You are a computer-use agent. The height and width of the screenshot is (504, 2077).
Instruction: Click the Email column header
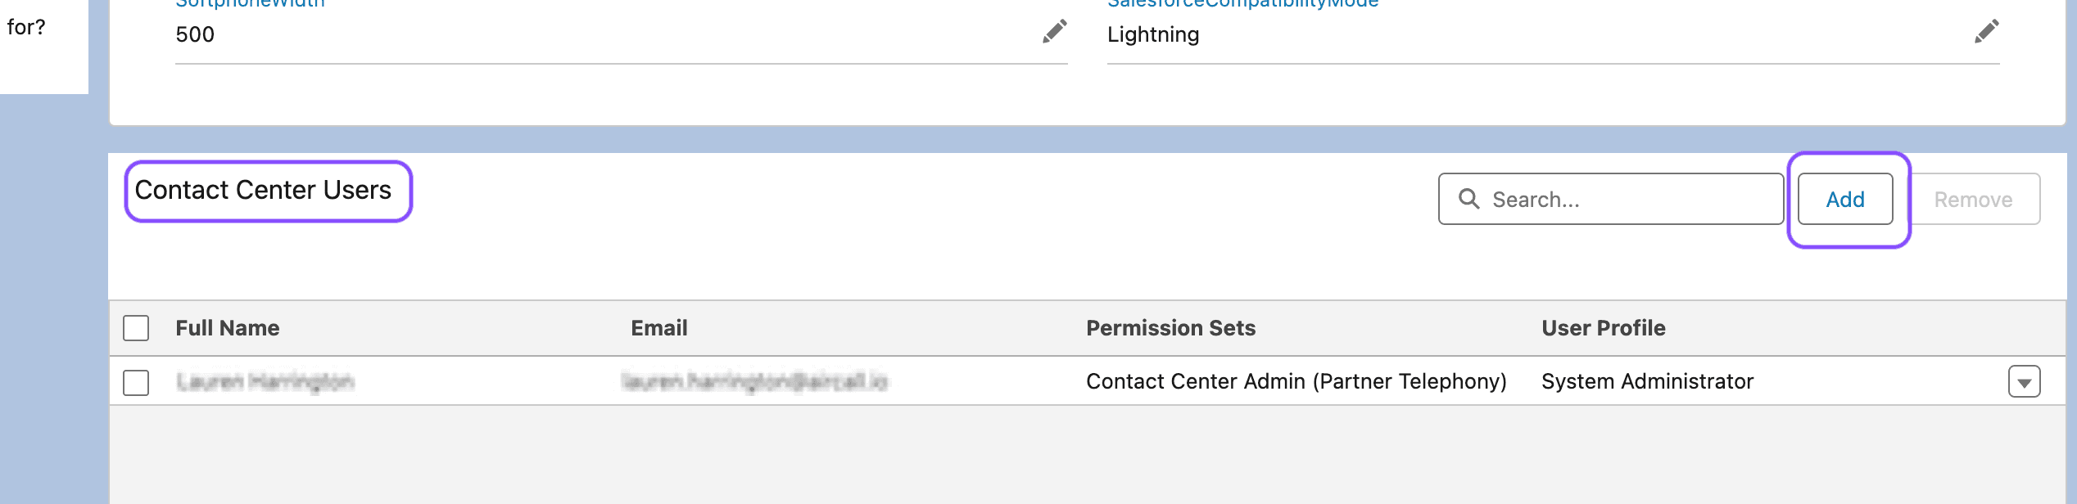(x=658, y=327)
